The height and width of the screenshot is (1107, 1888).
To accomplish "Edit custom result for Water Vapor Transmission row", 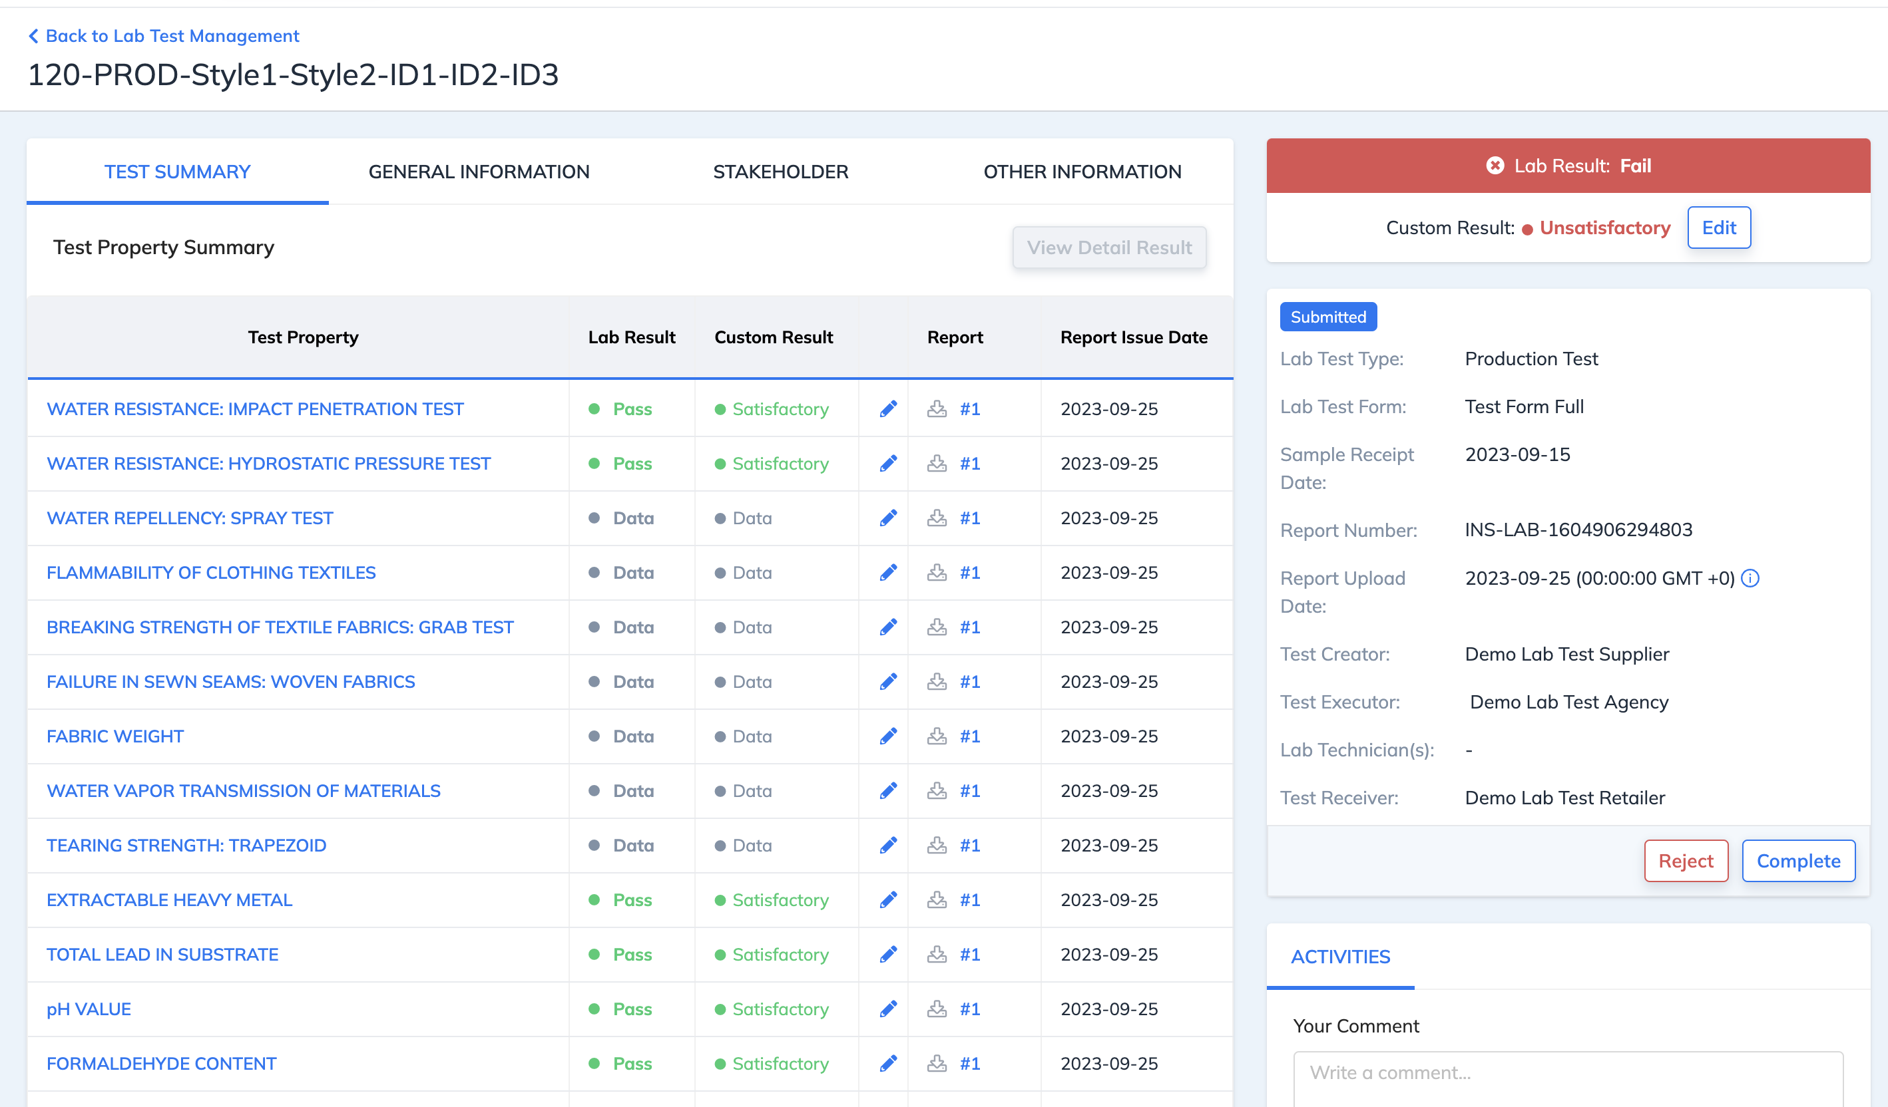I will pos(888,791).
